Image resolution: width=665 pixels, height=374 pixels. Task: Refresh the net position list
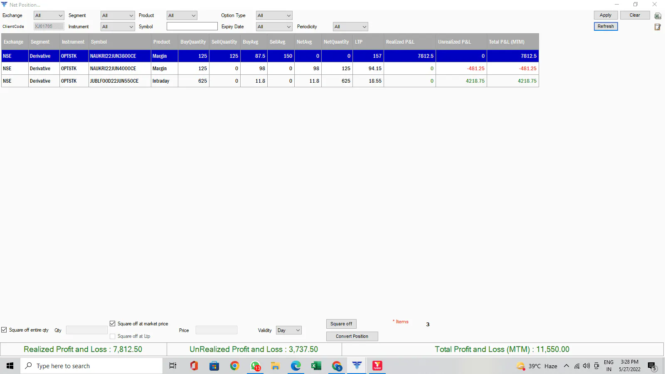(606, 27)
